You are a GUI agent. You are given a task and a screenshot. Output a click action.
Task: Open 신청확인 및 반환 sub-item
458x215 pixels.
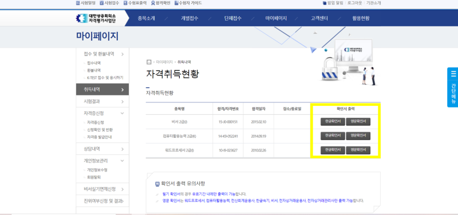pyautogui.click(x=100, y=130)
